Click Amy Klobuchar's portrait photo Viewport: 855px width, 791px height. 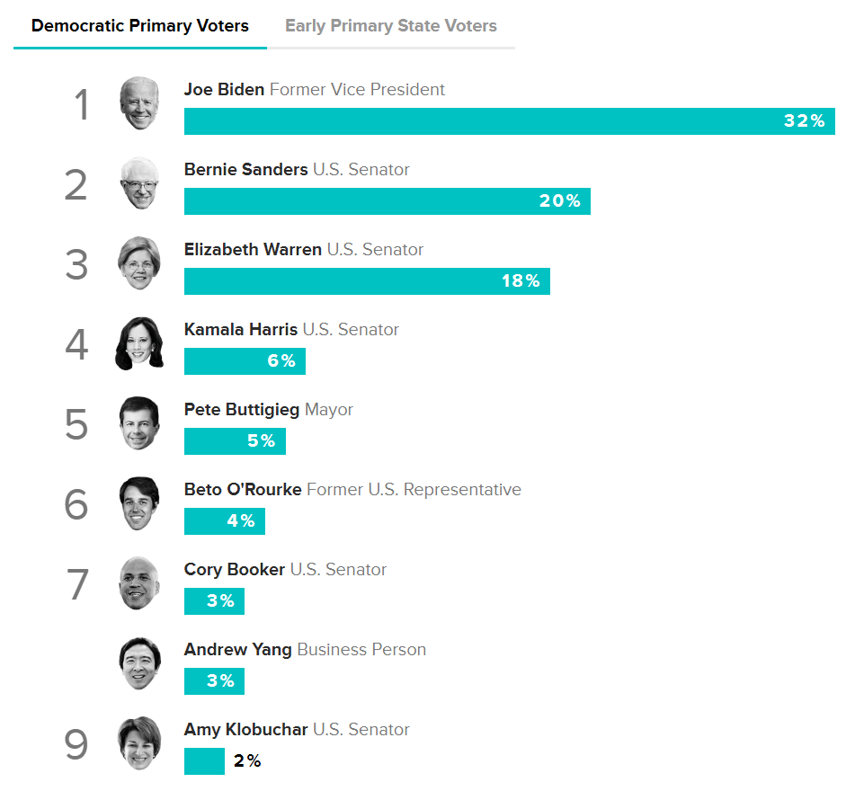tap(139, 743)
